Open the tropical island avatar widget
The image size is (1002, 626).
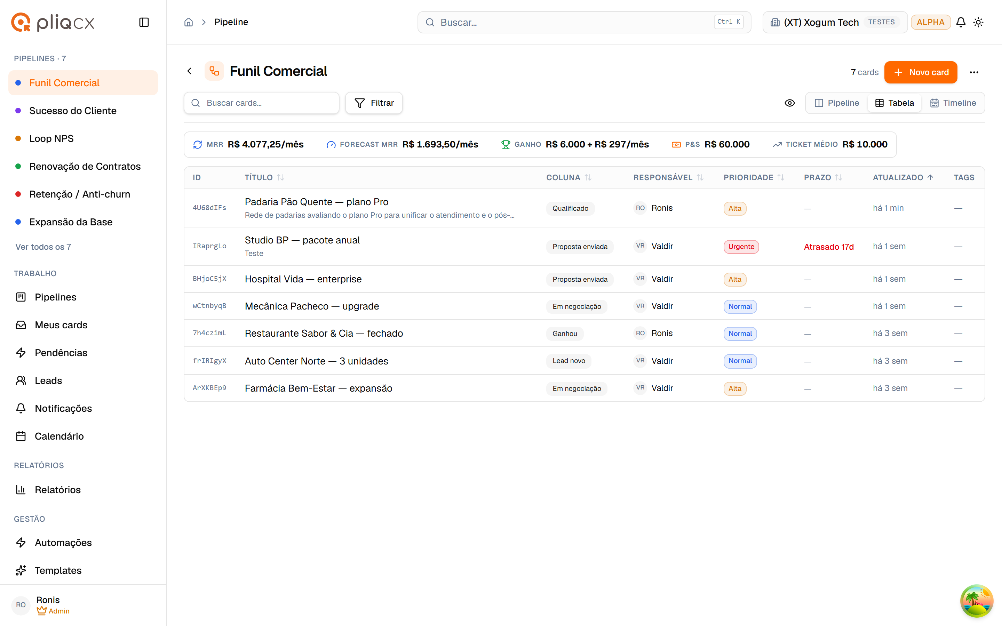[977, 601]
